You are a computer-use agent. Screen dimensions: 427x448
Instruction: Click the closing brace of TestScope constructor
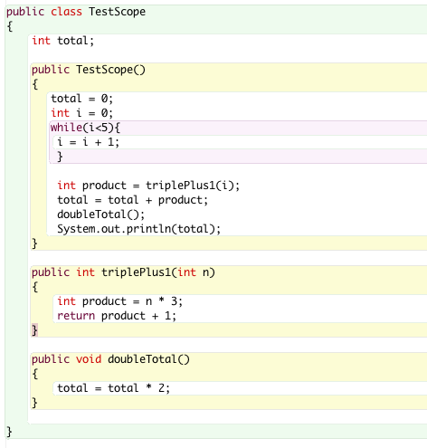pyautogui.click(x=34, y=243)
